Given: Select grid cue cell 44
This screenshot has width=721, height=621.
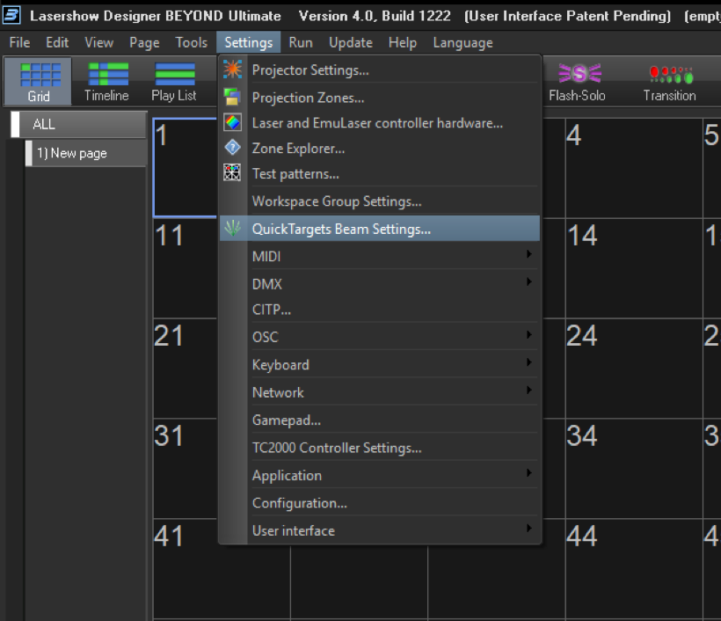Looking at the screenshot, I should 634,568.
